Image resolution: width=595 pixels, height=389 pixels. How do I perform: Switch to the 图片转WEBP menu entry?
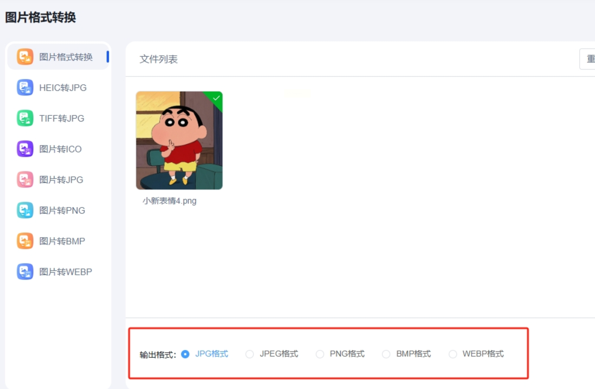(66, 272)
